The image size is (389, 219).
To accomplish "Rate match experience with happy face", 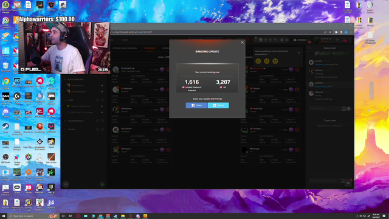I will coord(258,61).
